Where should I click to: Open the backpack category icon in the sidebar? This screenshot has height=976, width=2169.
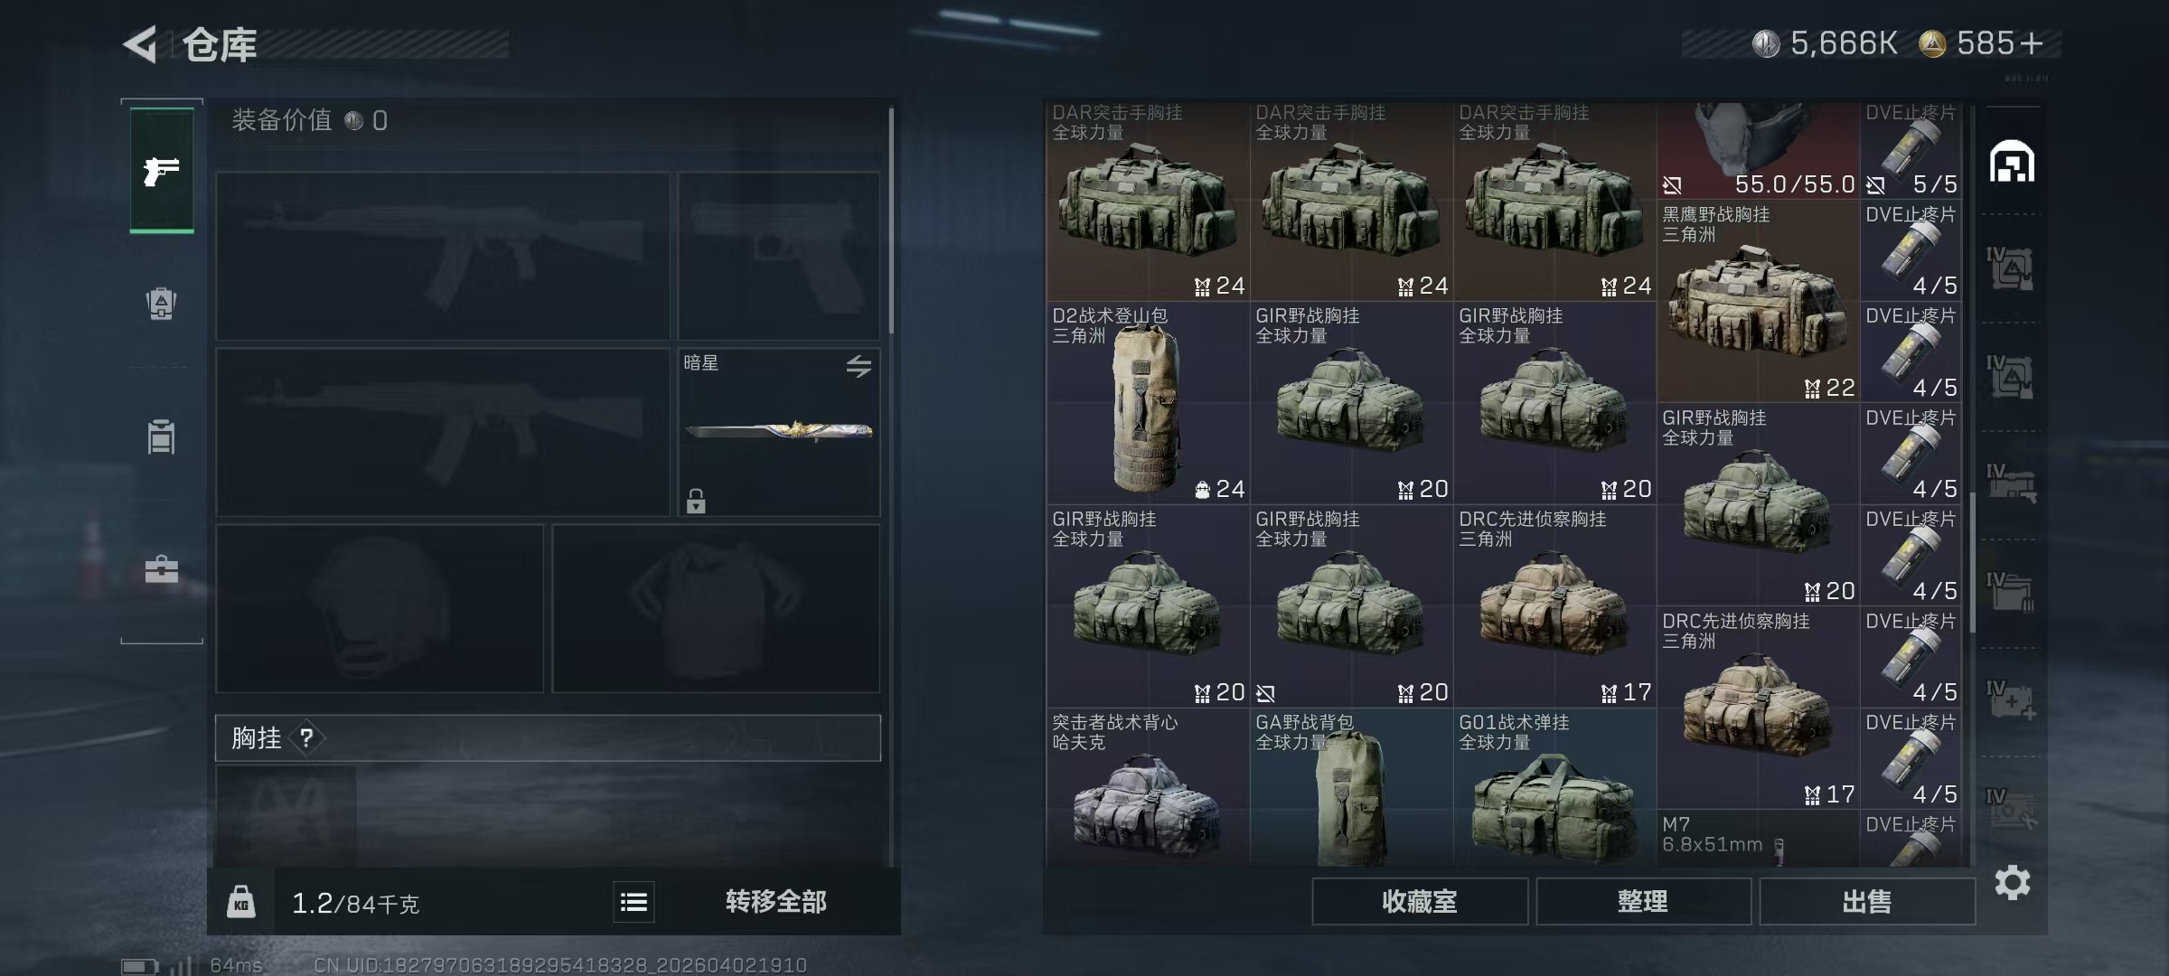(x=162, y=304)
